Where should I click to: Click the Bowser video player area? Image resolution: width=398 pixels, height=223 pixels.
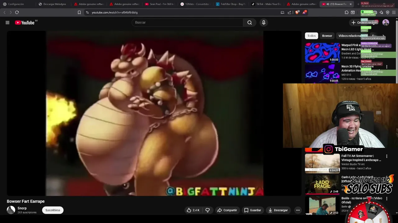pos(154,113)
